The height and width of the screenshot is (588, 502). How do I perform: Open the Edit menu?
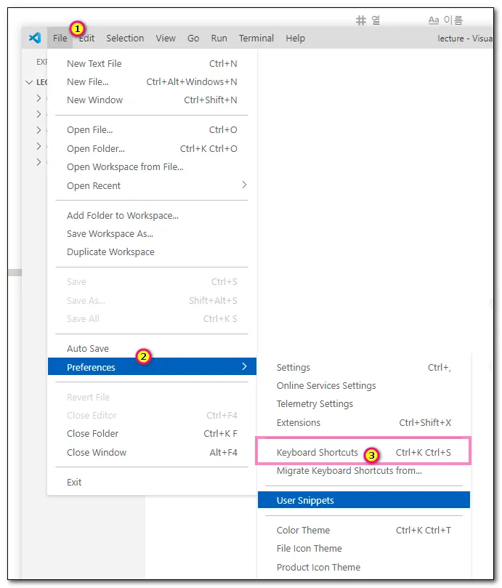tap(87, 38)
